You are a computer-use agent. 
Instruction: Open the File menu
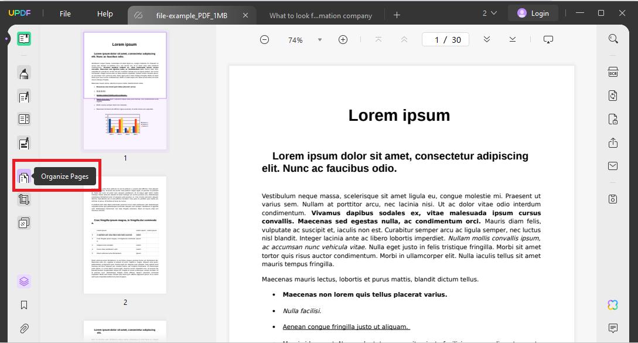tap(64, 13)
